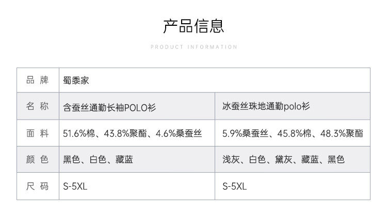Select the 尺码 row label
Viewport: 387px width, 213px height.
[37, 186]
